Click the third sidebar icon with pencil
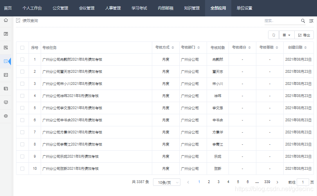 pos(6,47)
